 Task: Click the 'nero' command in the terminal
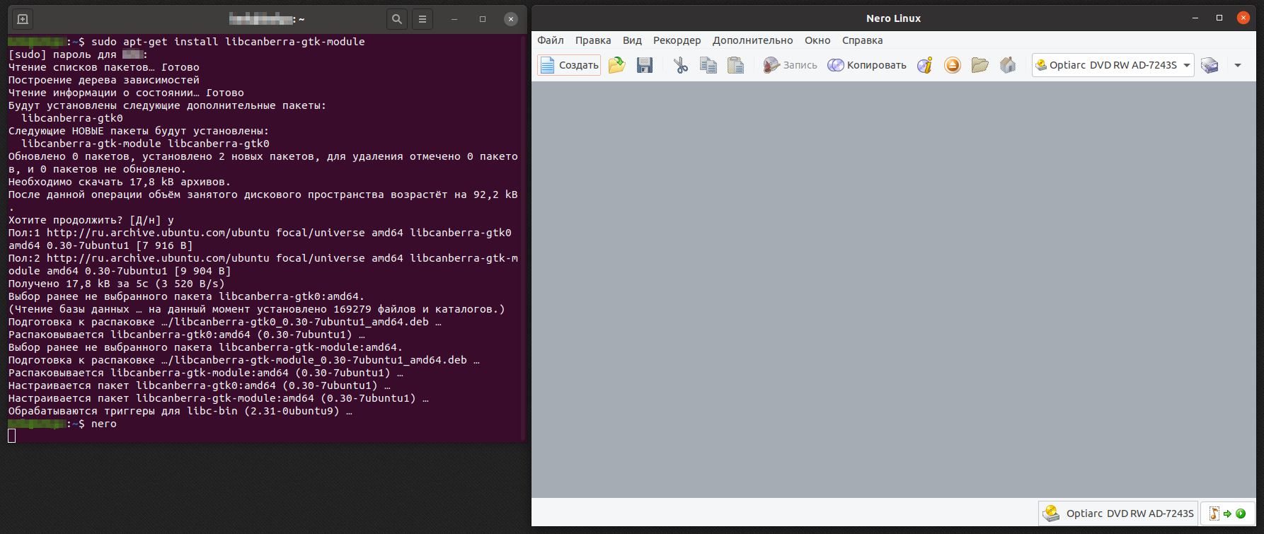point(104,424)
